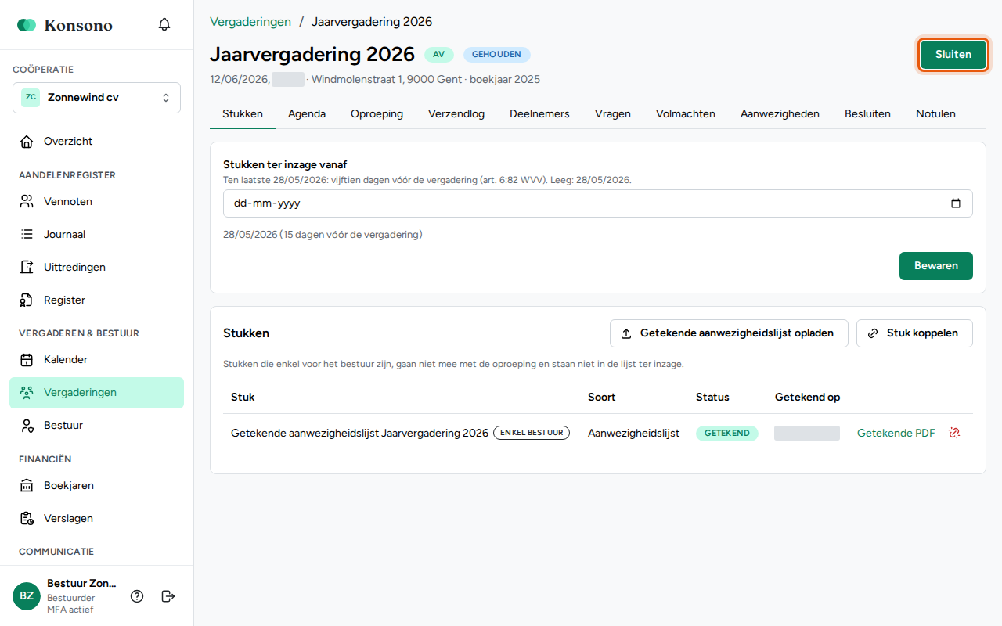Click the help question mark icon
This screenshot has height=626, width=1002.
pos(137,596)
